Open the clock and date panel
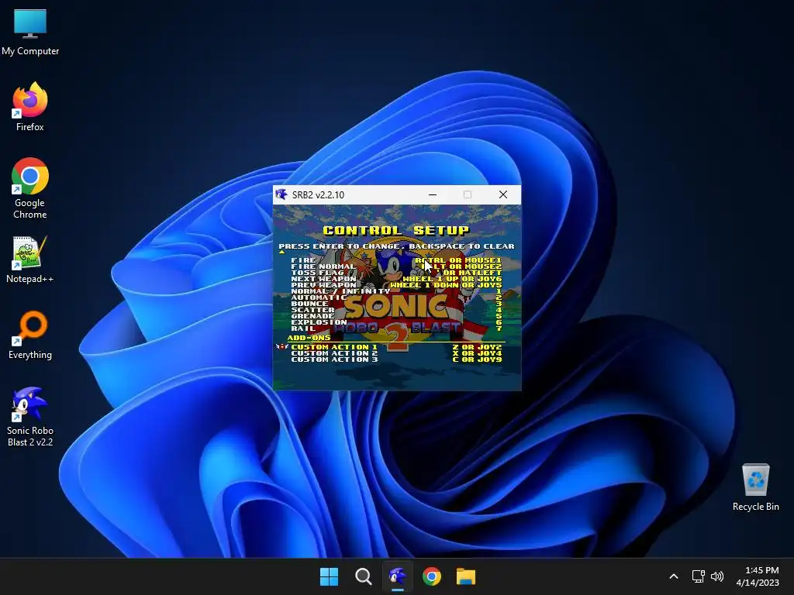 point(757,576)
